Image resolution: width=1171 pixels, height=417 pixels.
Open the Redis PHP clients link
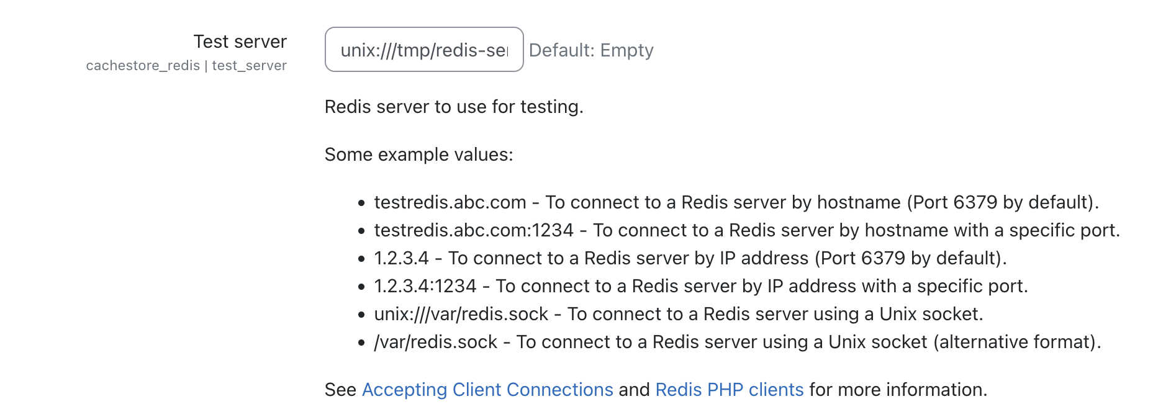[730, 390]
